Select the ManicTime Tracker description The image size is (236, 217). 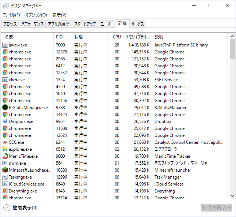pos(172,156)
